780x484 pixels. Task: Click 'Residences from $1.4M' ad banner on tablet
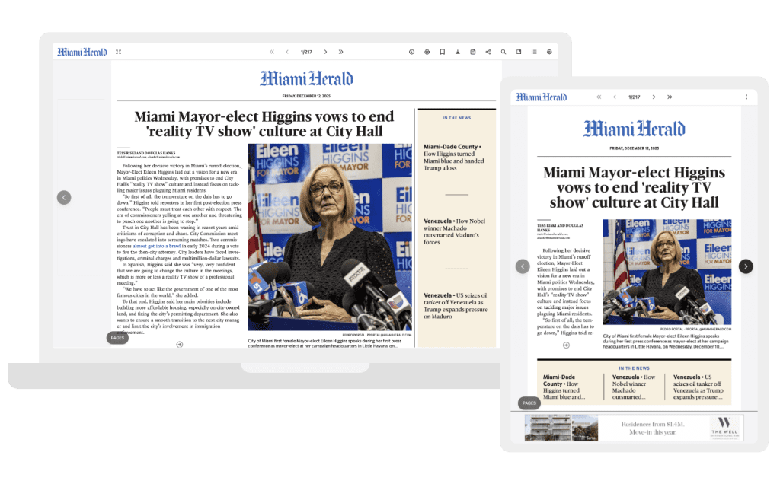pyautogui.click(x=635, y=428)
